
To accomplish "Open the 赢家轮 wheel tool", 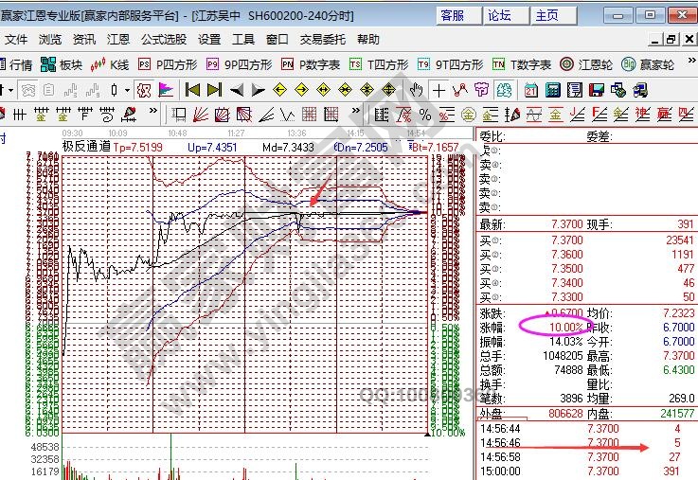I will [x=650, y=64].
